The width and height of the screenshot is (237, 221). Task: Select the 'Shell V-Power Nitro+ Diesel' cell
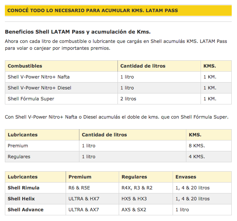click(x=61, y=88)
